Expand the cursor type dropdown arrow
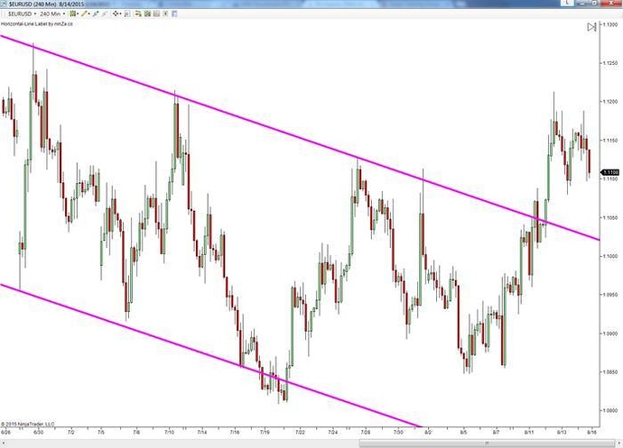The width and height of the screenshot is (623, 448). [x=120, y=14]
